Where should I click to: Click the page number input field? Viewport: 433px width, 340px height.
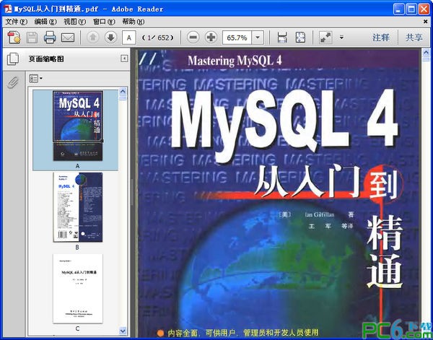129,38
